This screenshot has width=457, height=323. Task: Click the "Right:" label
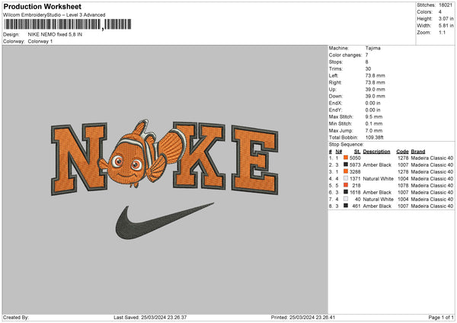point(335,82)
